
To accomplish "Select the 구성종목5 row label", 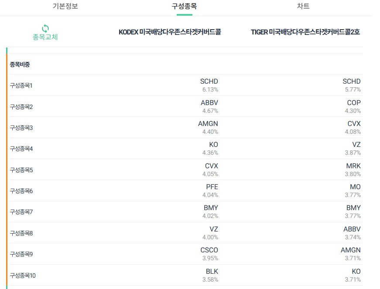I will coord(21,170).
